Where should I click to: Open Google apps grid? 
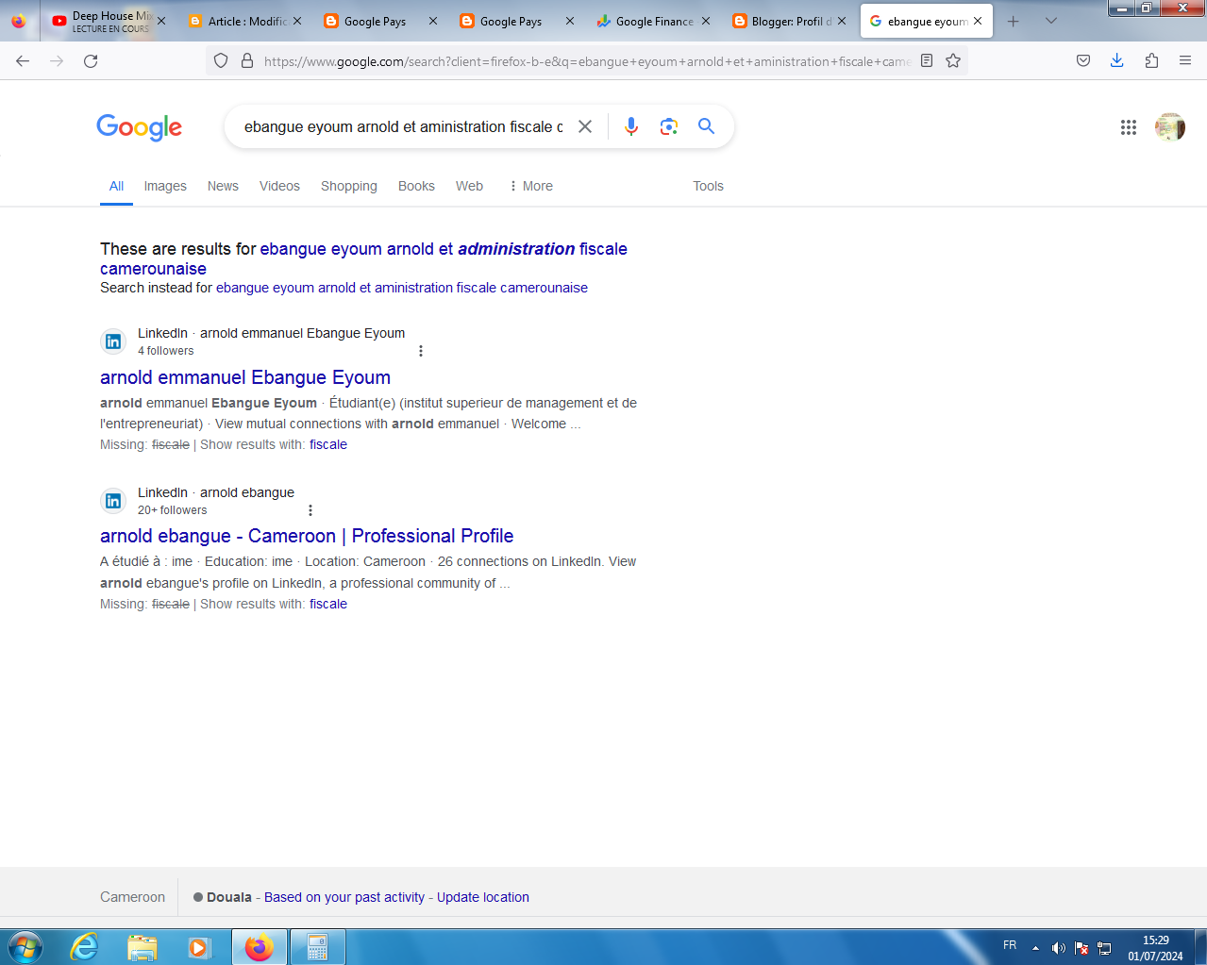tap(1129, 127)
